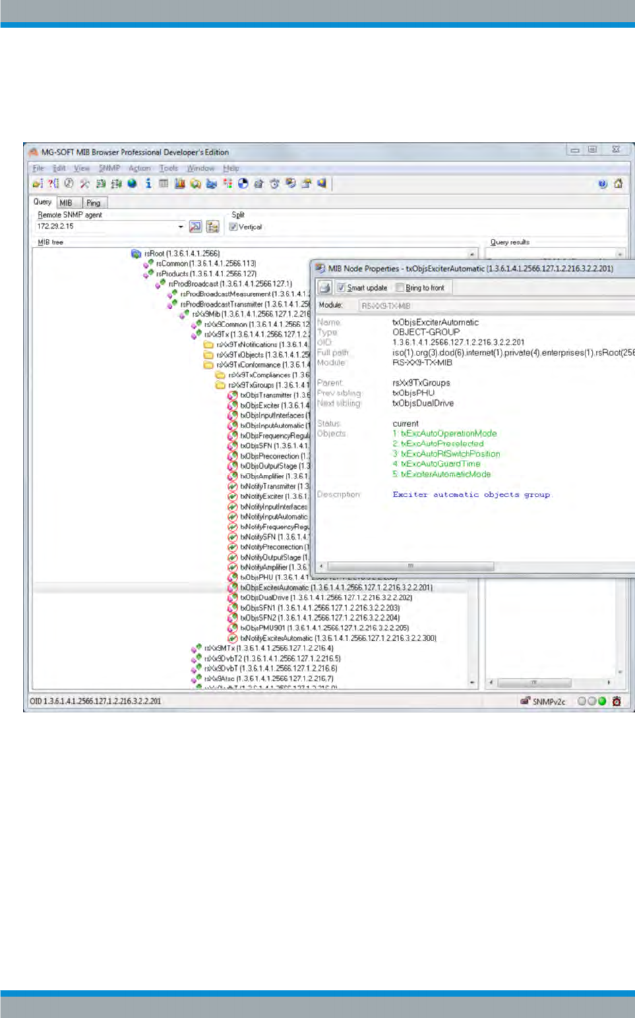Open the File menu
635x1018 pixels.
coord(38,168)
